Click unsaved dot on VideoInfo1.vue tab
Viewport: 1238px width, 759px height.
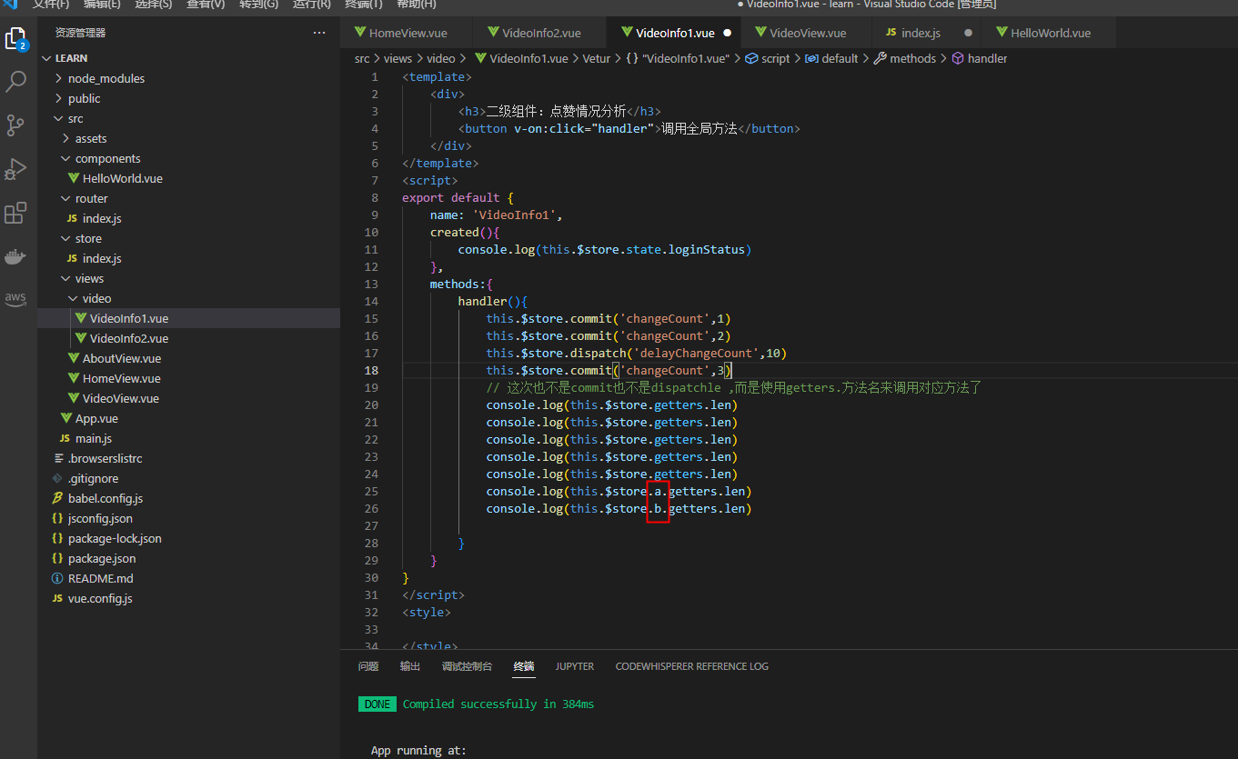[727, 33]
